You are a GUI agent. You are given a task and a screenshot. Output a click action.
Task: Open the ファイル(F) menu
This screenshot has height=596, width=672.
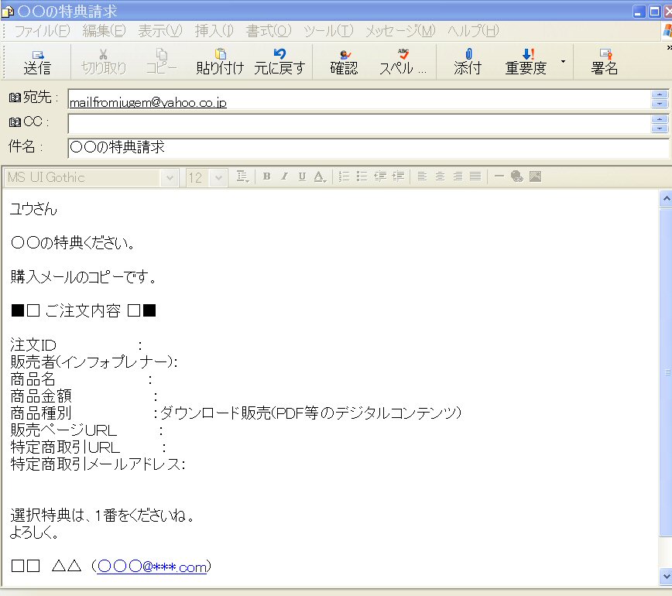click(42, 31)
